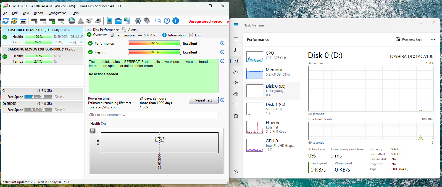Open the File menu
The height and width of the screenshot is (187, 442).
pyautogui.click(x=5, y=13)
